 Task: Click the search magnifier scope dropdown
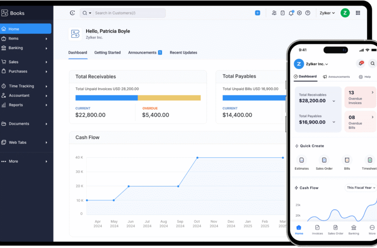pos(87,13)
